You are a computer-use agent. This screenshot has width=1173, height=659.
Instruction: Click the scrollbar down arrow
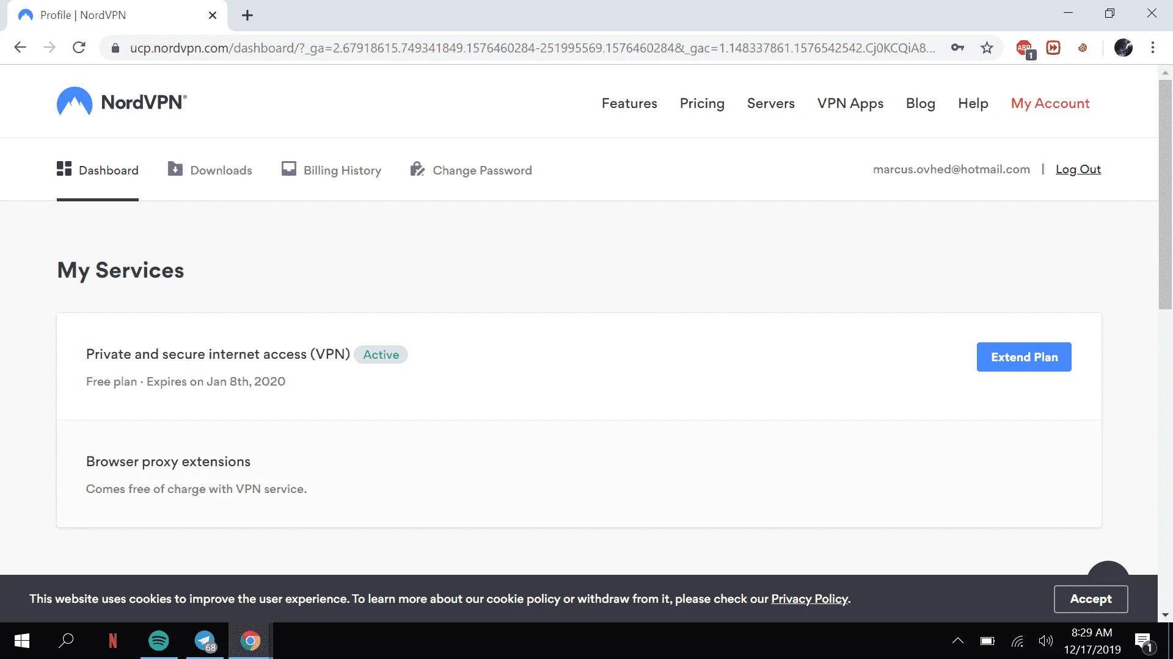[x=1165, y=615]
